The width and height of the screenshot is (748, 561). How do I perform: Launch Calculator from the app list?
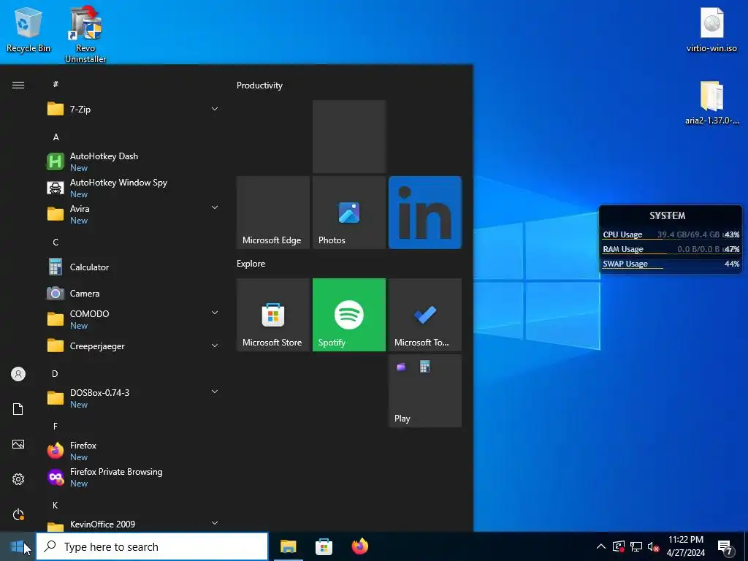(132, 267)
